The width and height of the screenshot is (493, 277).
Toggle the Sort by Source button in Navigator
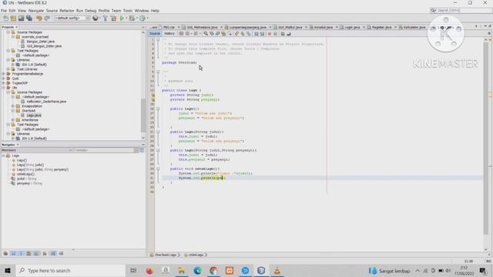tap(61, 253)
